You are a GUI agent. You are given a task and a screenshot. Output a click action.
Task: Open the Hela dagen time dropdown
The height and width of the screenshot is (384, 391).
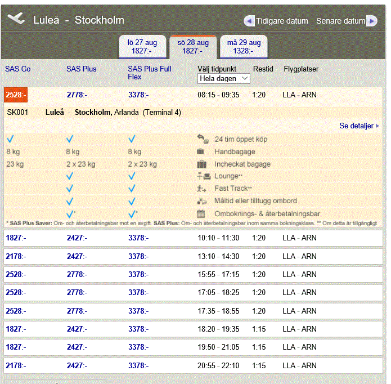coord(224,79)
